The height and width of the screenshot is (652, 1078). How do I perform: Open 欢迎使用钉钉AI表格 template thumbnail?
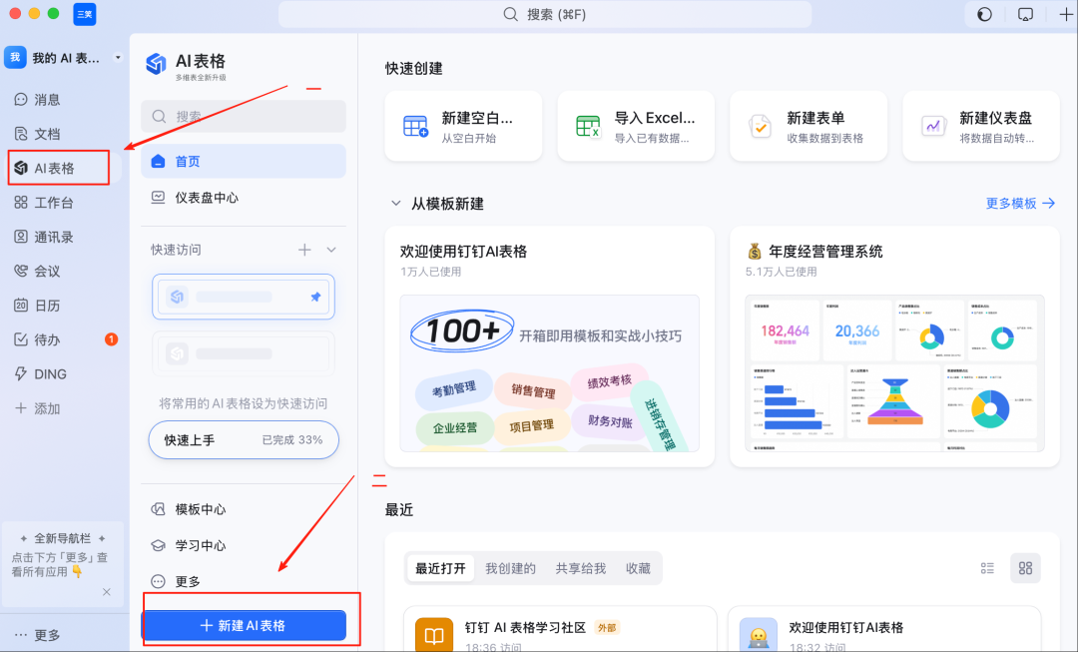pos(549,373)
